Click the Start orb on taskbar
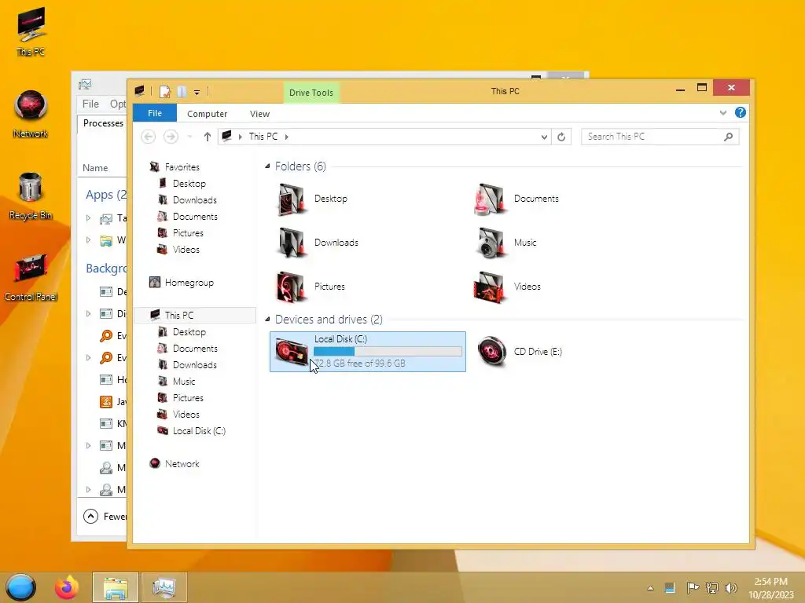Screen dimensions: 805x603 (x=21, y=587)
